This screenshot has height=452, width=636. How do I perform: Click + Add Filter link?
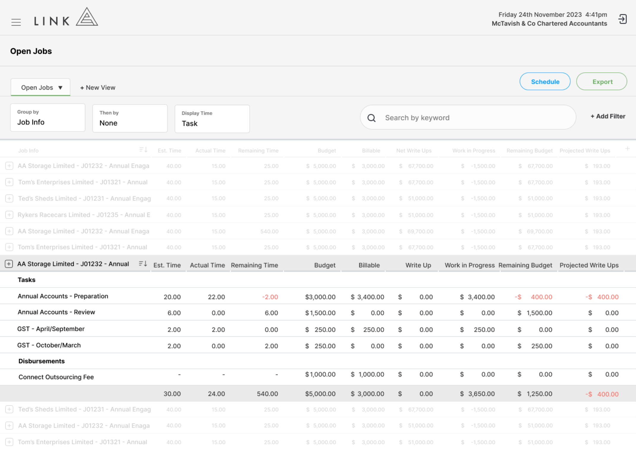[x=608, y=116]
